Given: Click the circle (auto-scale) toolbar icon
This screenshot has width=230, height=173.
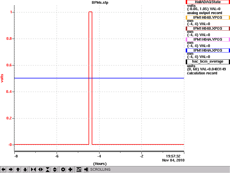Looking at the screenshot, I should [63, 170].
